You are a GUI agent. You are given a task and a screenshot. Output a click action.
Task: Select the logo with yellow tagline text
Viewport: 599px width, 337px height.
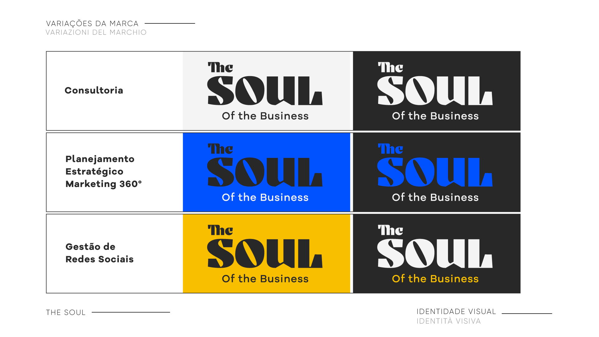(435, 254)
